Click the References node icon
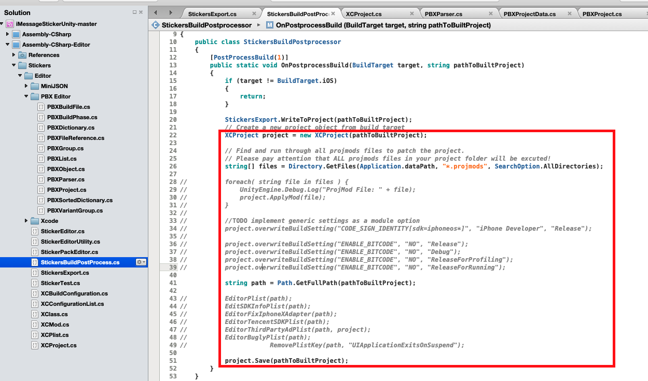This screenshot has width=648, height=381. 22,55
